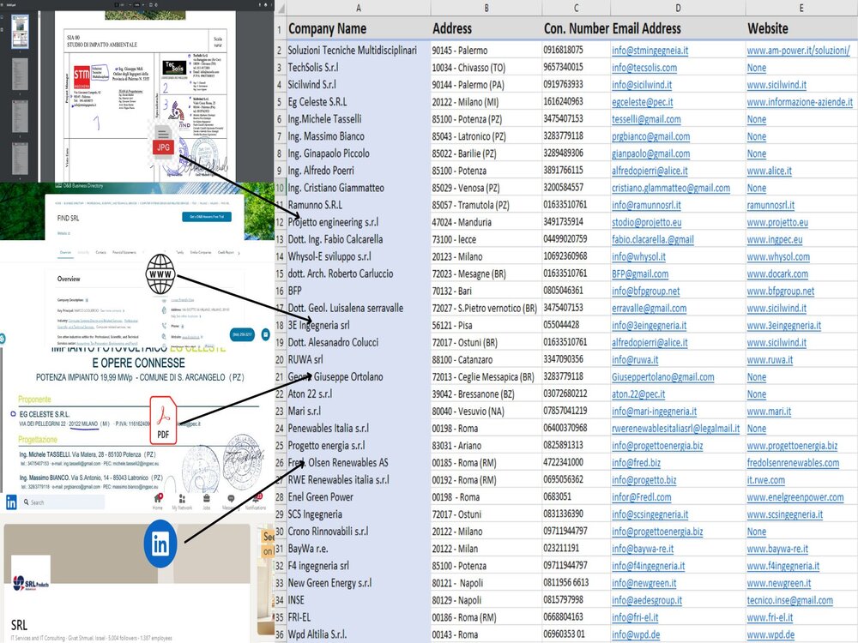Click the PDF viewer zoom in button
The width and height of the screenshot is (858, 643).
coord(143,4)
